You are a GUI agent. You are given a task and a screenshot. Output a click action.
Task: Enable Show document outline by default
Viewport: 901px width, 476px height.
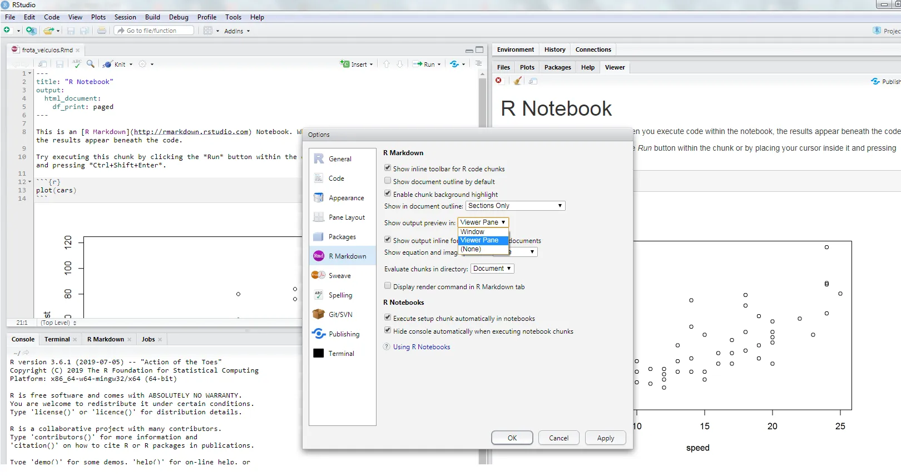tap(388, 181)
